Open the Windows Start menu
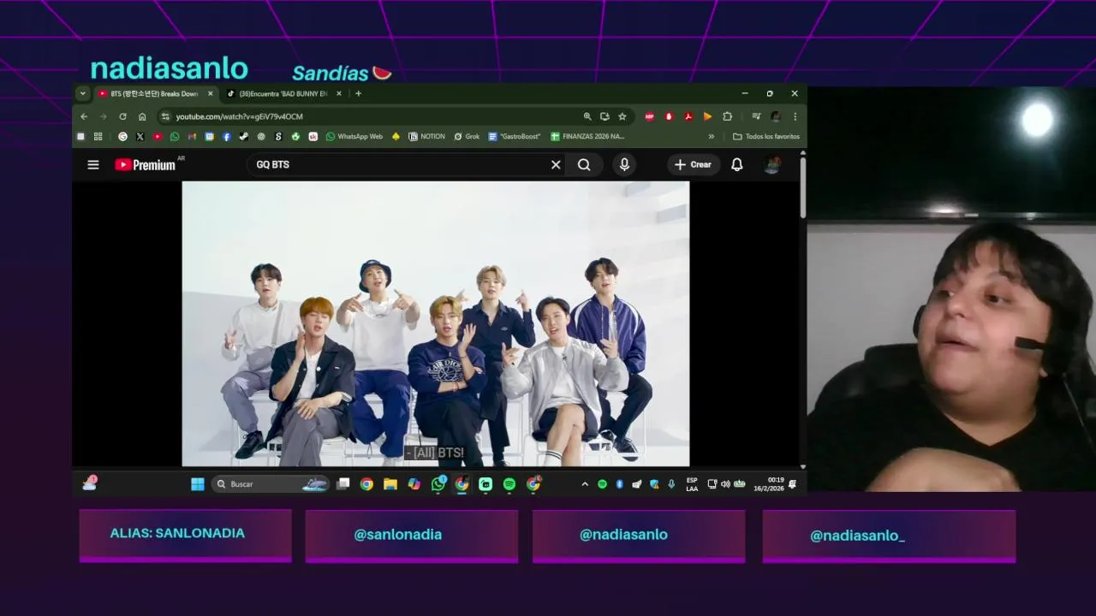 pyautogui.click(x=197, y=484)
